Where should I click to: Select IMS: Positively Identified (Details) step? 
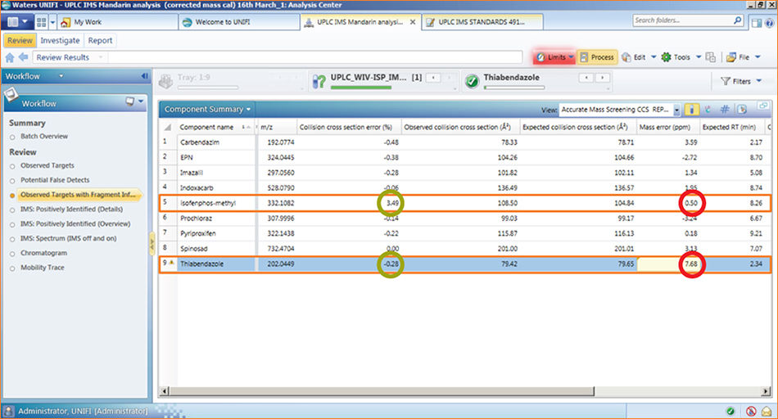71,209
